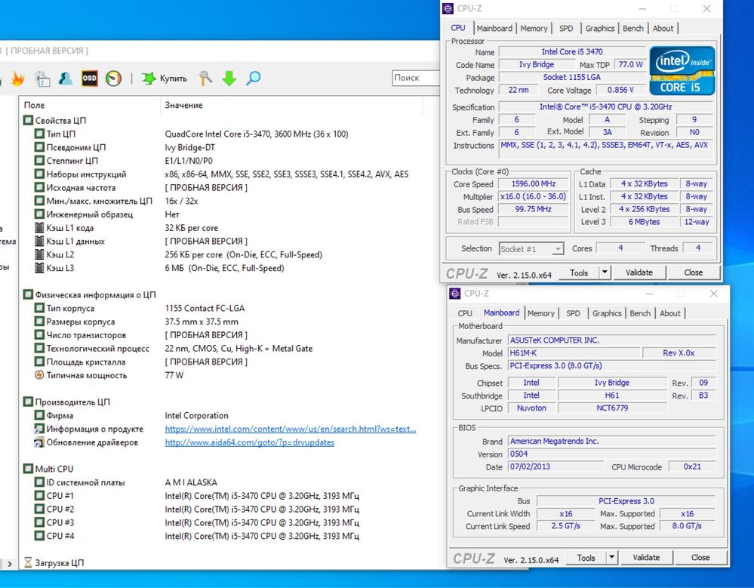Viewport: 754px width, 588px height.
Task: Click the lightning icon beside Типичная мощность
Action: (x=39, y=375)
